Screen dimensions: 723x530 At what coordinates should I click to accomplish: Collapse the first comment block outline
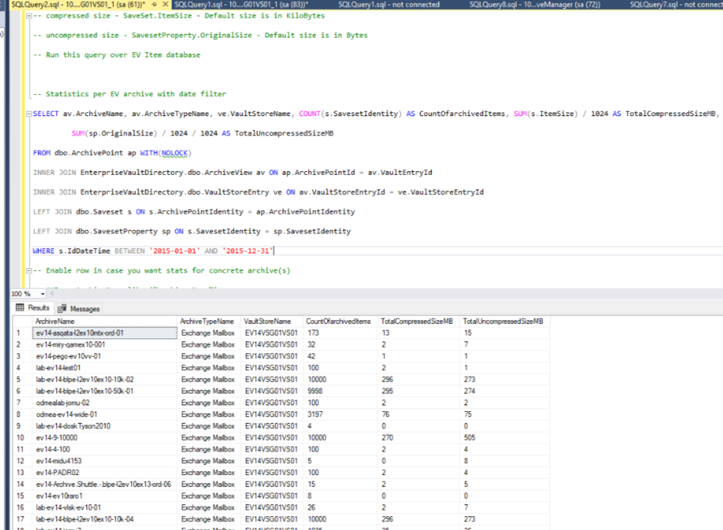(x=27, y=15)
